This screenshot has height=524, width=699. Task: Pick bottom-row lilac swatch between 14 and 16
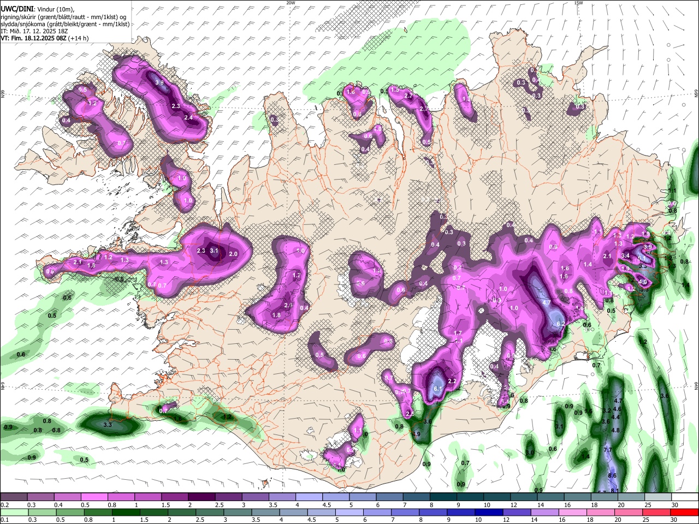pyautogui.click(x=545, y=512)
